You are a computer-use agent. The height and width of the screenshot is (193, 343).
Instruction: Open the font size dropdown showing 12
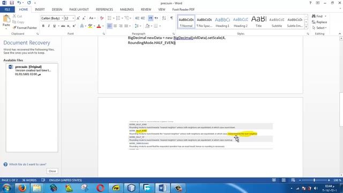pos(73,18)
